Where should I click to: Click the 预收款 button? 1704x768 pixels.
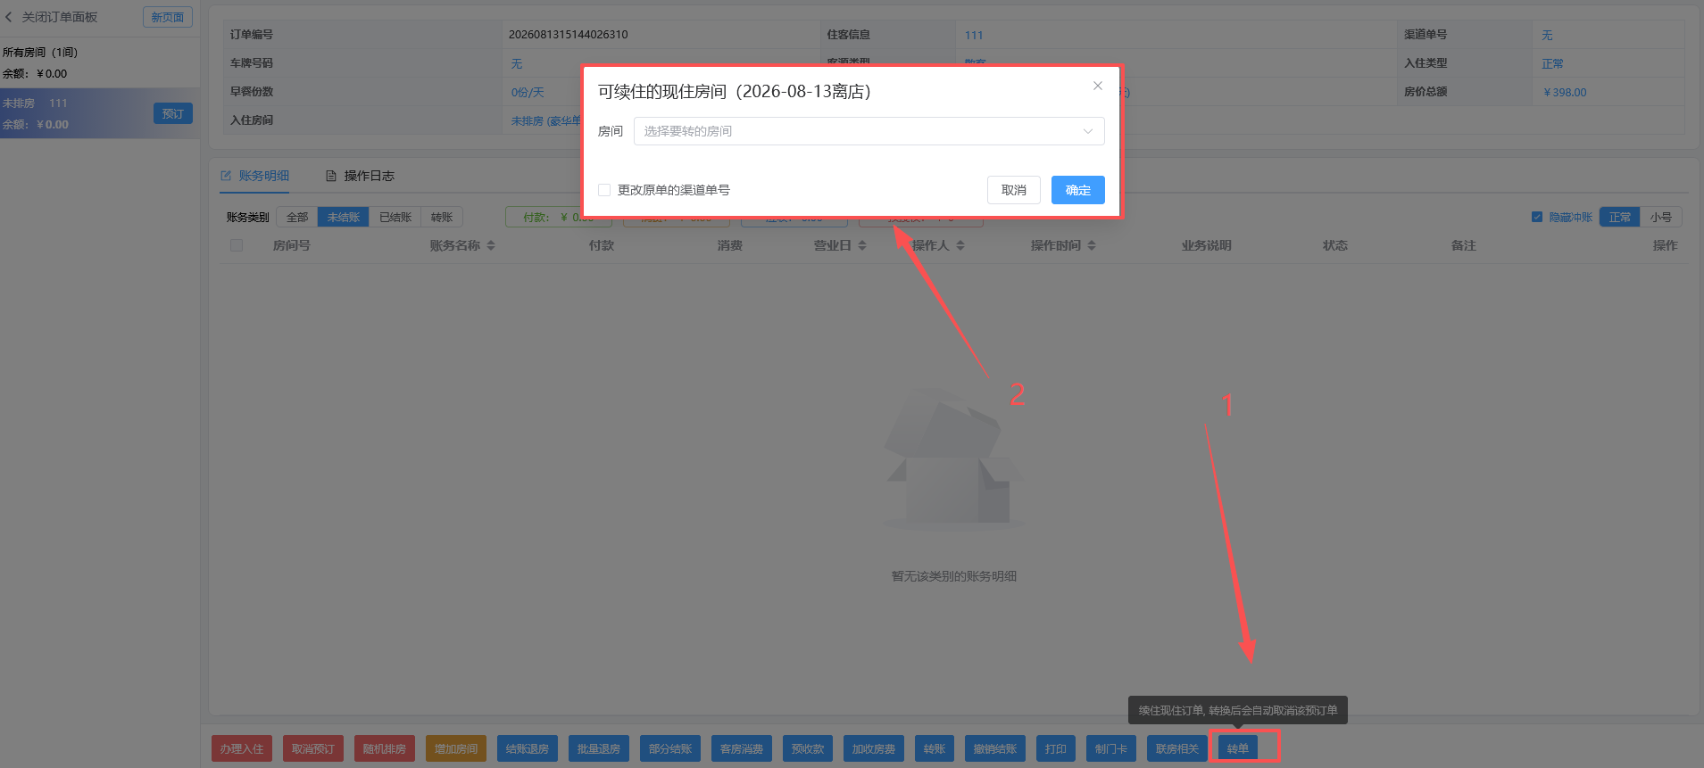pos(808,748)
